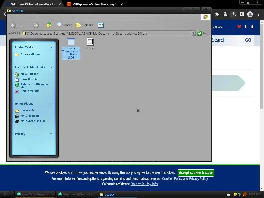Click the Forward arrow in Explorer toolbar
264x198 pixels.
(x=36, y=25)
